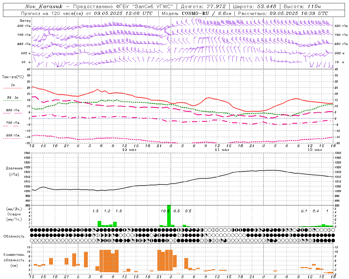The width and height of the screenshot is (349, 279).
Task: Click the '10 мая' date label
Action: click(129, 150)
